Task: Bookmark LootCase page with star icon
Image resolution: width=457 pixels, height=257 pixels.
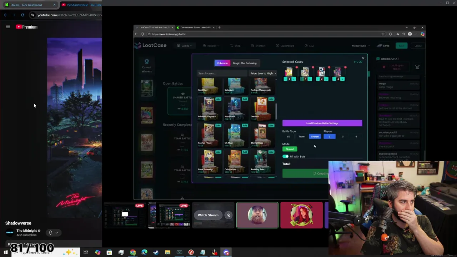Action: [x=383, y=34]
